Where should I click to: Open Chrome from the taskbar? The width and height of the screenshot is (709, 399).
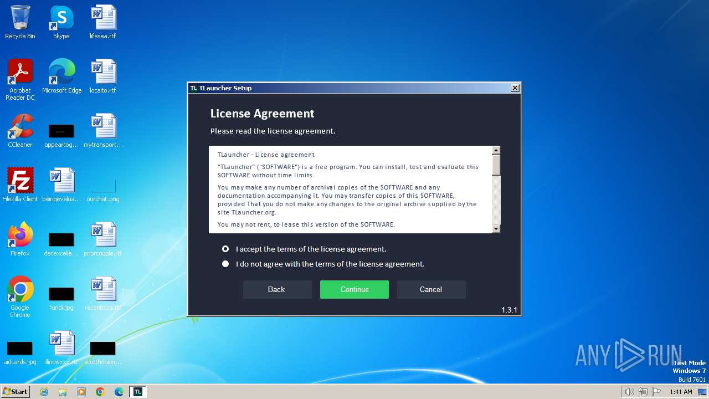(x=100, y=392)
